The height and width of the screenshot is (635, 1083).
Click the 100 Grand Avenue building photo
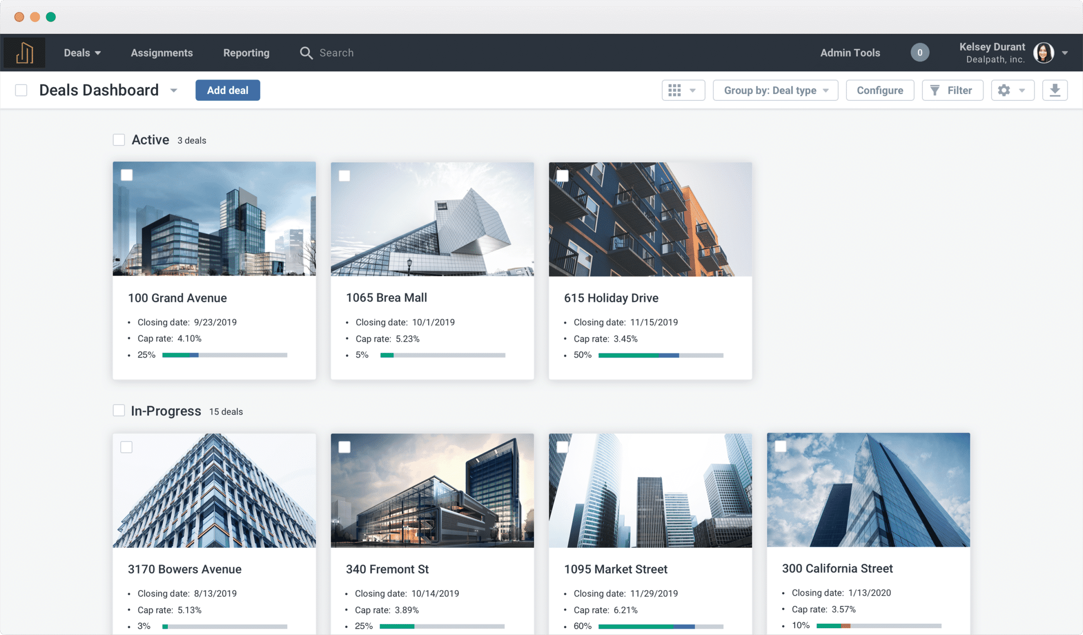click(214, 219)
